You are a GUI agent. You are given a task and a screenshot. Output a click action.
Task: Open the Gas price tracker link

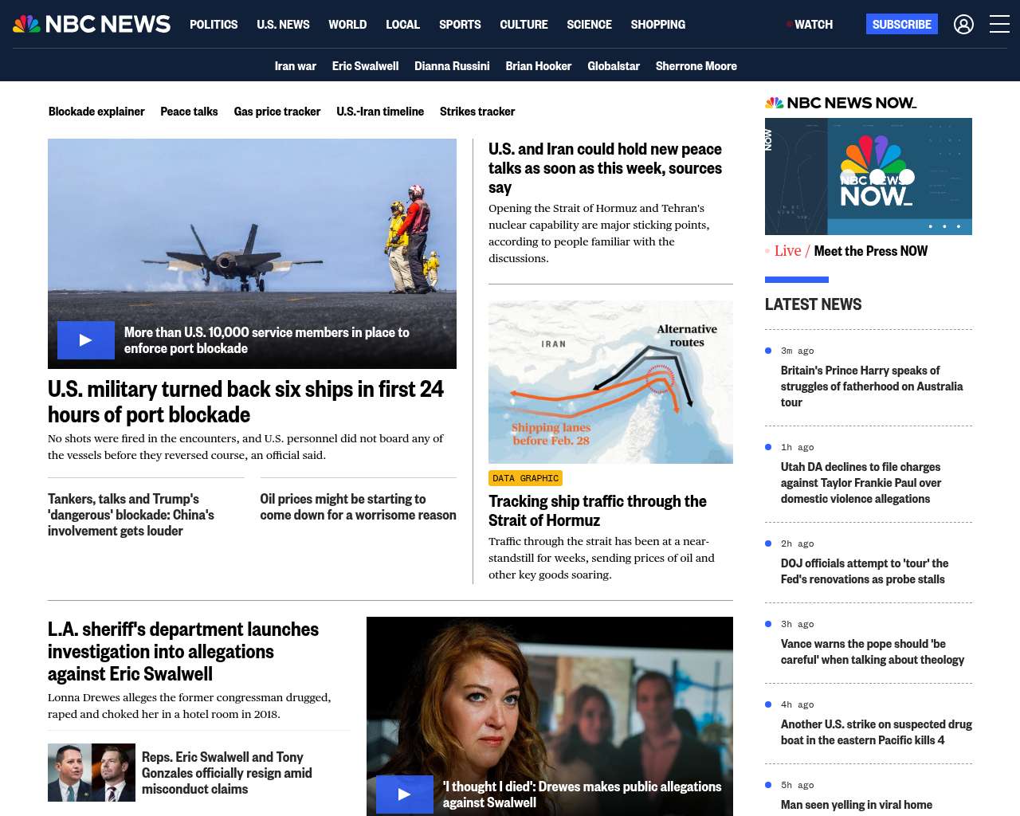pos(277,112)
